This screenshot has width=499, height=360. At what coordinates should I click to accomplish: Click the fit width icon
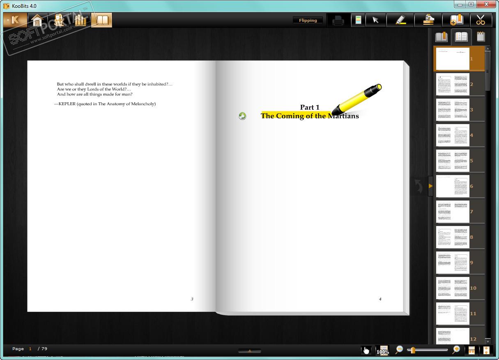click(x=471, y=350)
